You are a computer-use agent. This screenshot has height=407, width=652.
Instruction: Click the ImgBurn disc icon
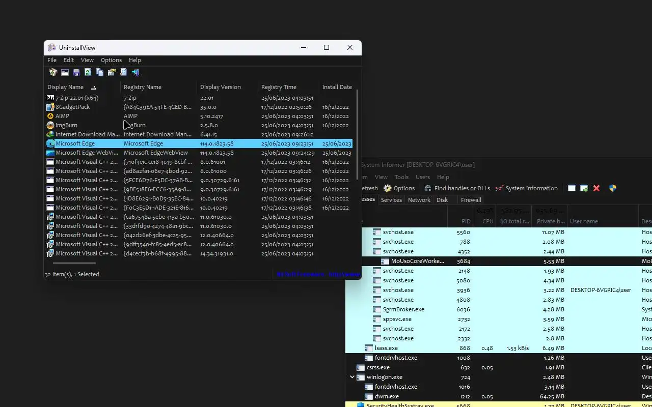pyautogui.click(x=50, y=125)
